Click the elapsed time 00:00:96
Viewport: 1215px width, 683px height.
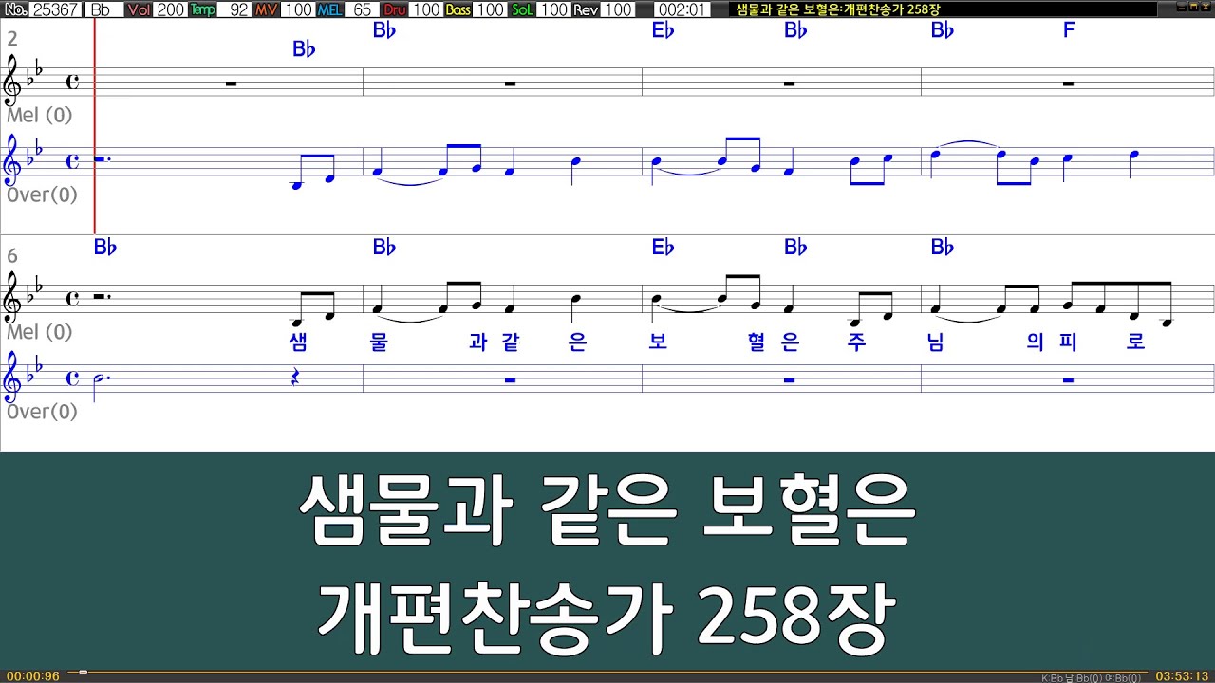pos(32,676)
